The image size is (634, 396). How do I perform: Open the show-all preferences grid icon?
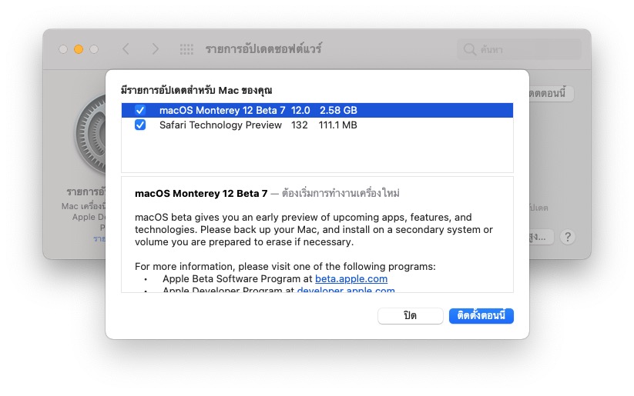coord(186,49)
